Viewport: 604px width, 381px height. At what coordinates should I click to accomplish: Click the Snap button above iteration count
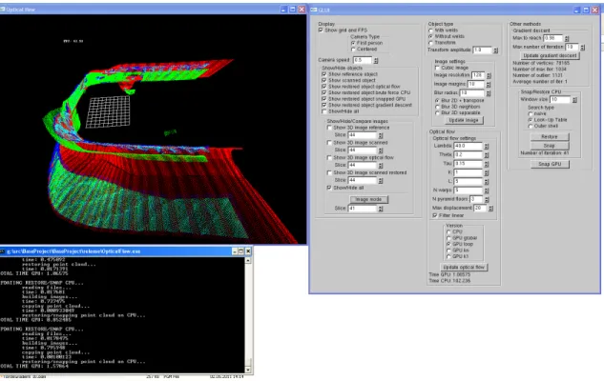click(550, 146)
